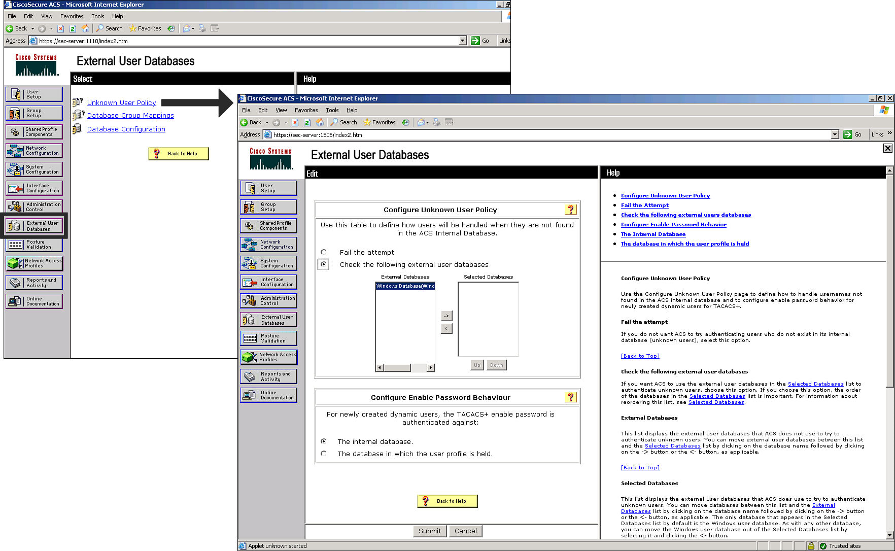Viewport: 895px width, 551px height.
Task: Click Interface Configuration in back window
Action: pos(34,188)
